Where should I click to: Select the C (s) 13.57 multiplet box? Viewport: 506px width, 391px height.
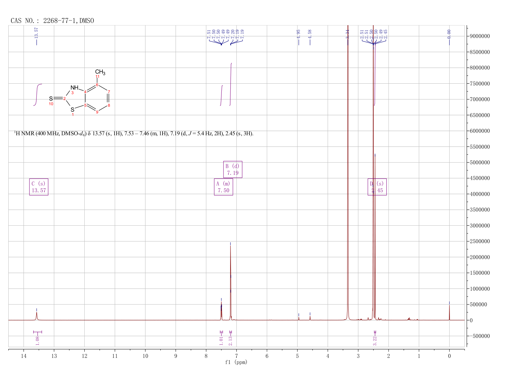click(x=39, y=187)
